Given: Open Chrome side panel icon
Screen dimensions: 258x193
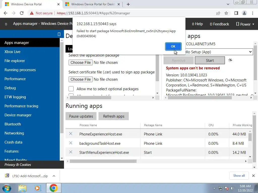Looking at the screenshot, I should click(236, 13).
